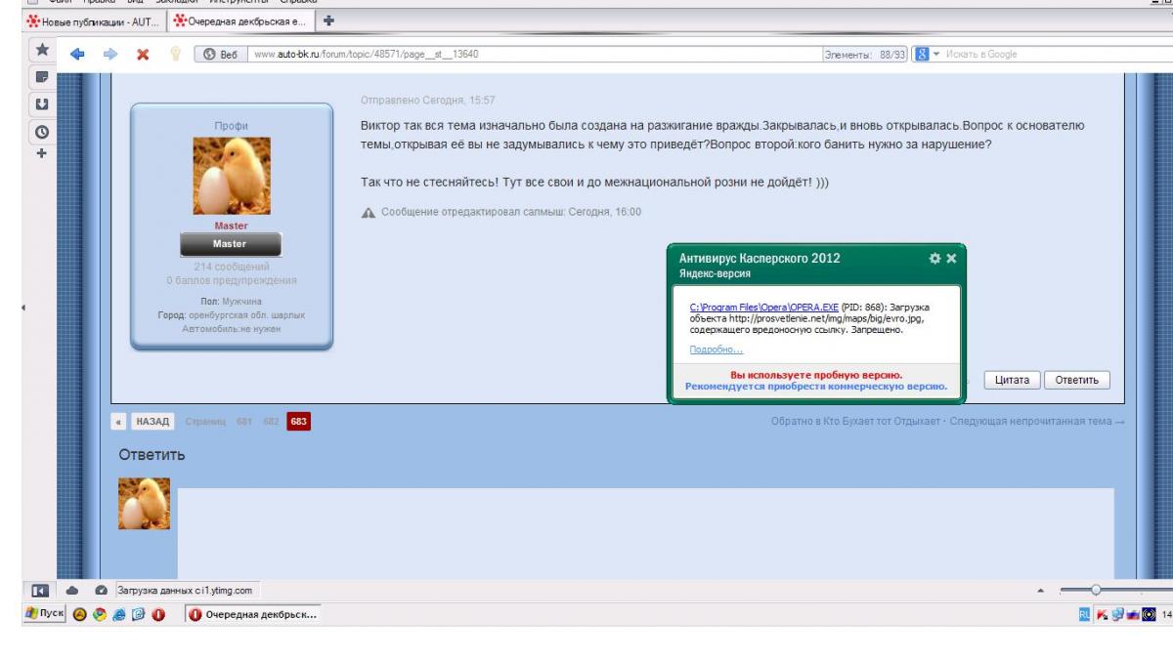Viewport: 1173px width, 659px height.
Task: Launch Opera from quick launch
Action: click(x=157, y=615)
